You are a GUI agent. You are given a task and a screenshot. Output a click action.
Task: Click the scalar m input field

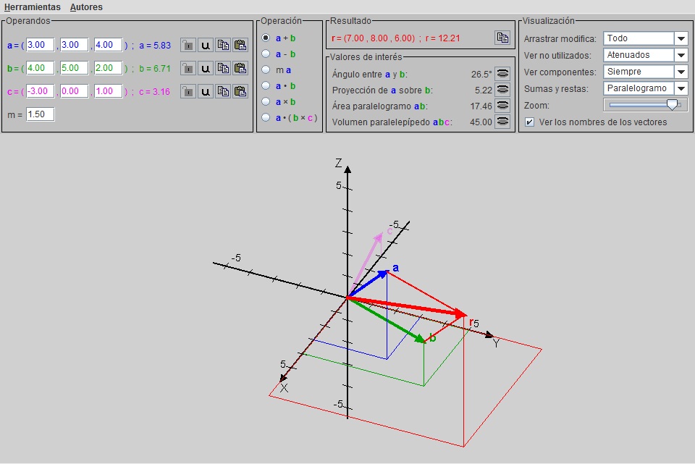point(41,114)
